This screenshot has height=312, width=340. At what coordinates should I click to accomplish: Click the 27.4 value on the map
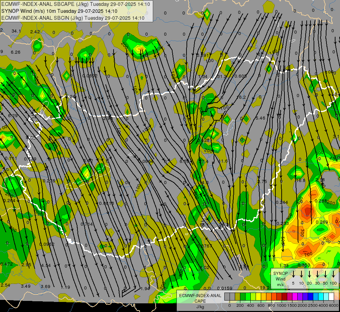204,161
